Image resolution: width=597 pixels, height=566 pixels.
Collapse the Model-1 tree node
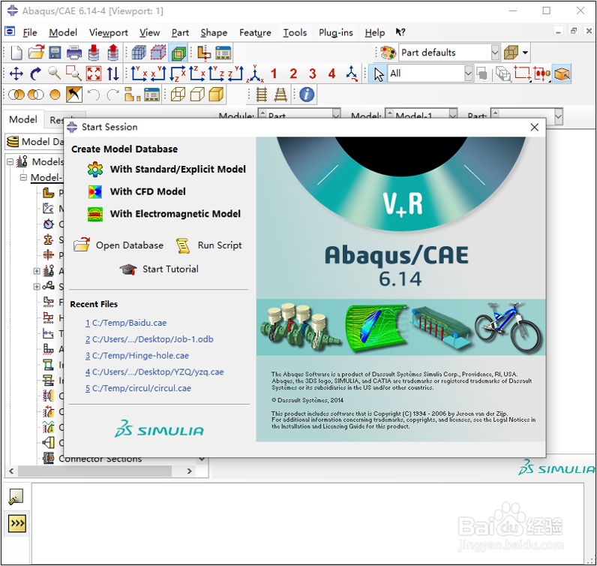click(x=23, y=178)
